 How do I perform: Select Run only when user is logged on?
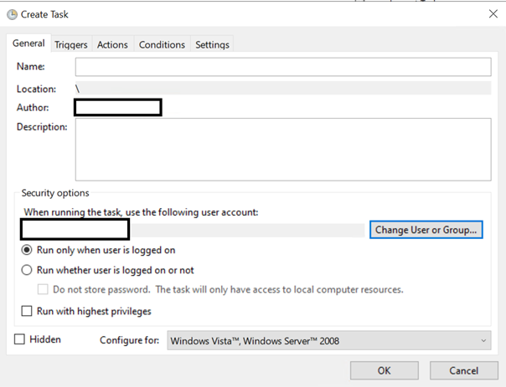tap(28, 250)
